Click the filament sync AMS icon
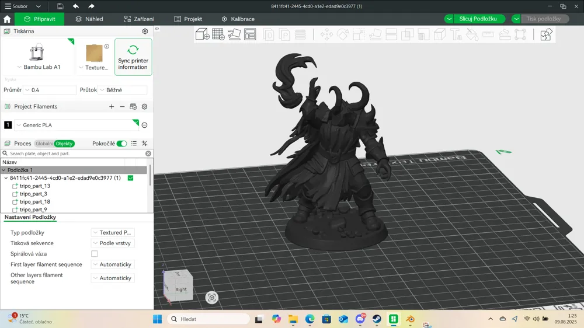 coord(133,106)
